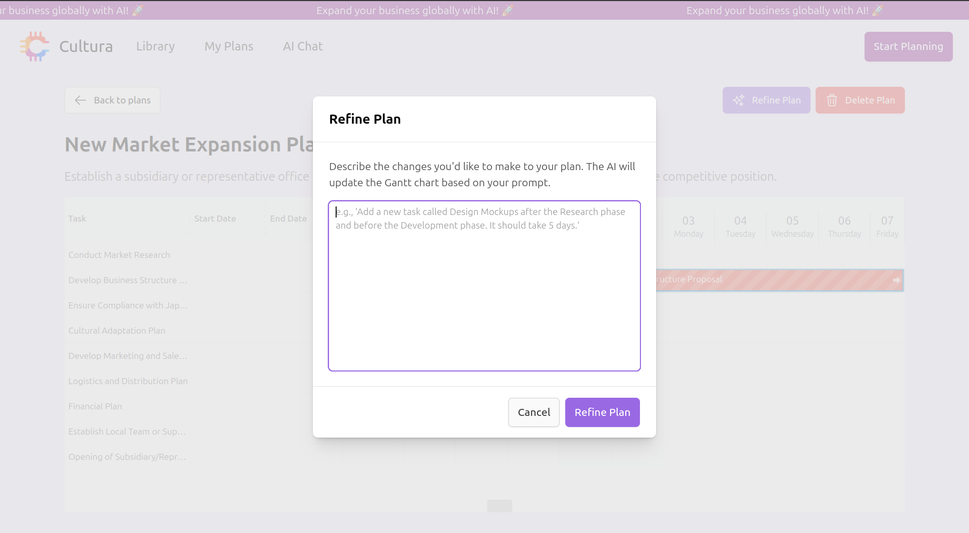
Task: Click the New Market Expansion plan title
Action: 189,145
